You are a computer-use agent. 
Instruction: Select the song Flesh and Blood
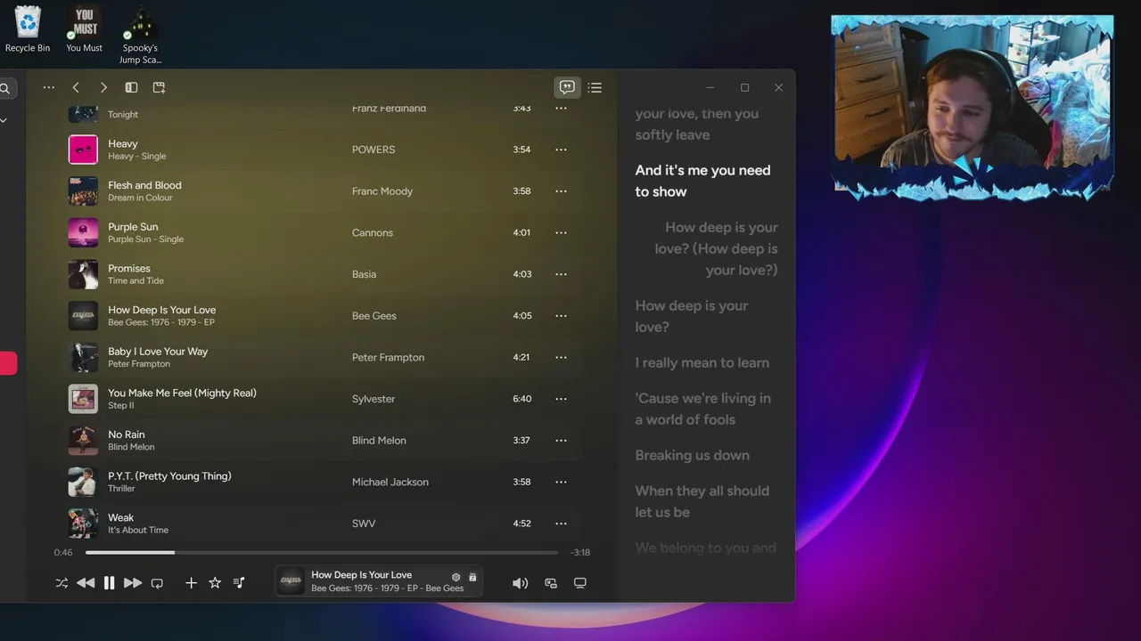(144, 185)
